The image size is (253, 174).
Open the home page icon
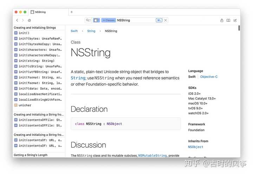click(29, 20)
